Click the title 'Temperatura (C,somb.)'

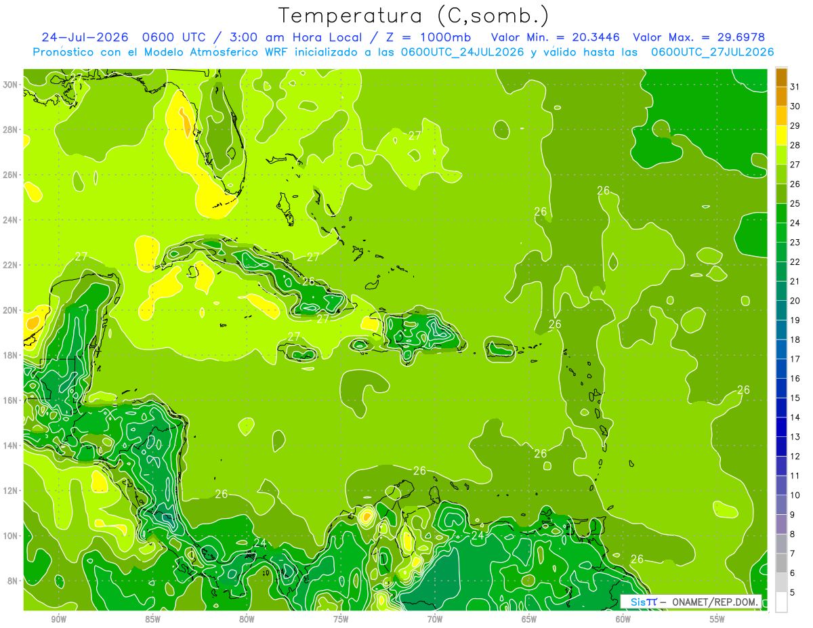414,16
